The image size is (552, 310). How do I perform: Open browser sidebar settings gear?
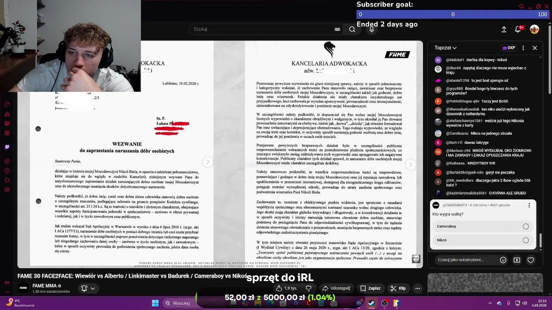(x=6, y=190)
